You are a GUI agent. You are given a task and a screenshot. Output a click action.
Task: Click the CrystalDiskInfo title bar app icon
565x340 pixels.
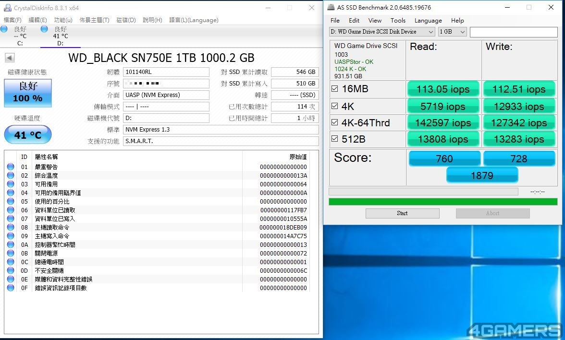click(7, 8)
